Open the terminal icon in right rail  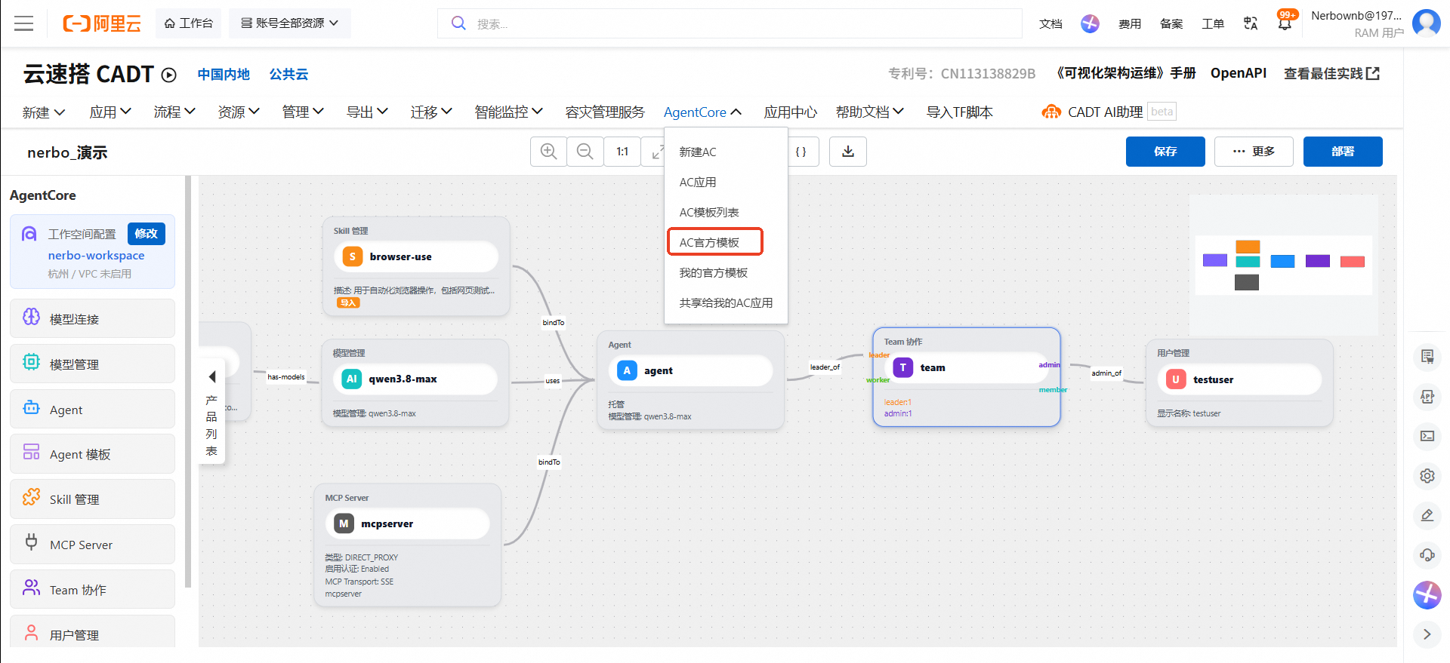coord(1427,436)
